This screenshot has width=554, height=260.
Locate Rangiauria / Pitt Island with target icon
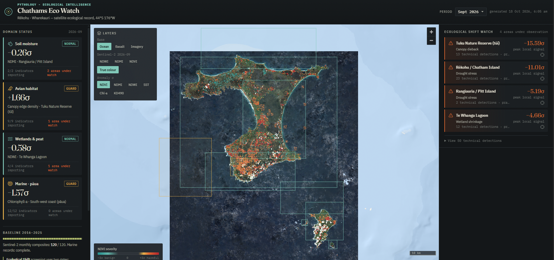click(542, 103)
